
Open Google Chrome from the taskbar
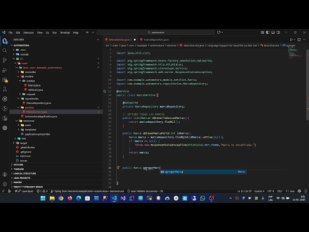(61, 198)
